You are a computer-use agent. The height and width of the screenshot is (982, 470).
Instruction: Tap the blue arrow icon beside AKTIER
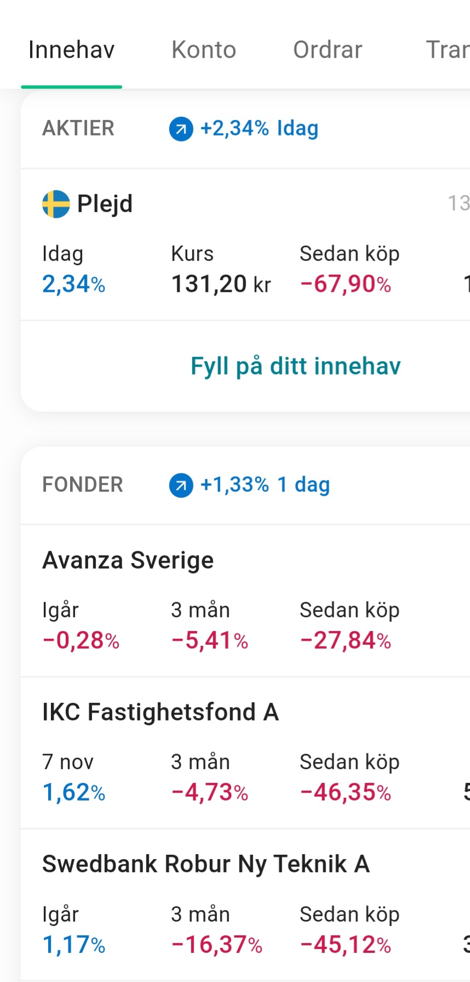(181, 129)
